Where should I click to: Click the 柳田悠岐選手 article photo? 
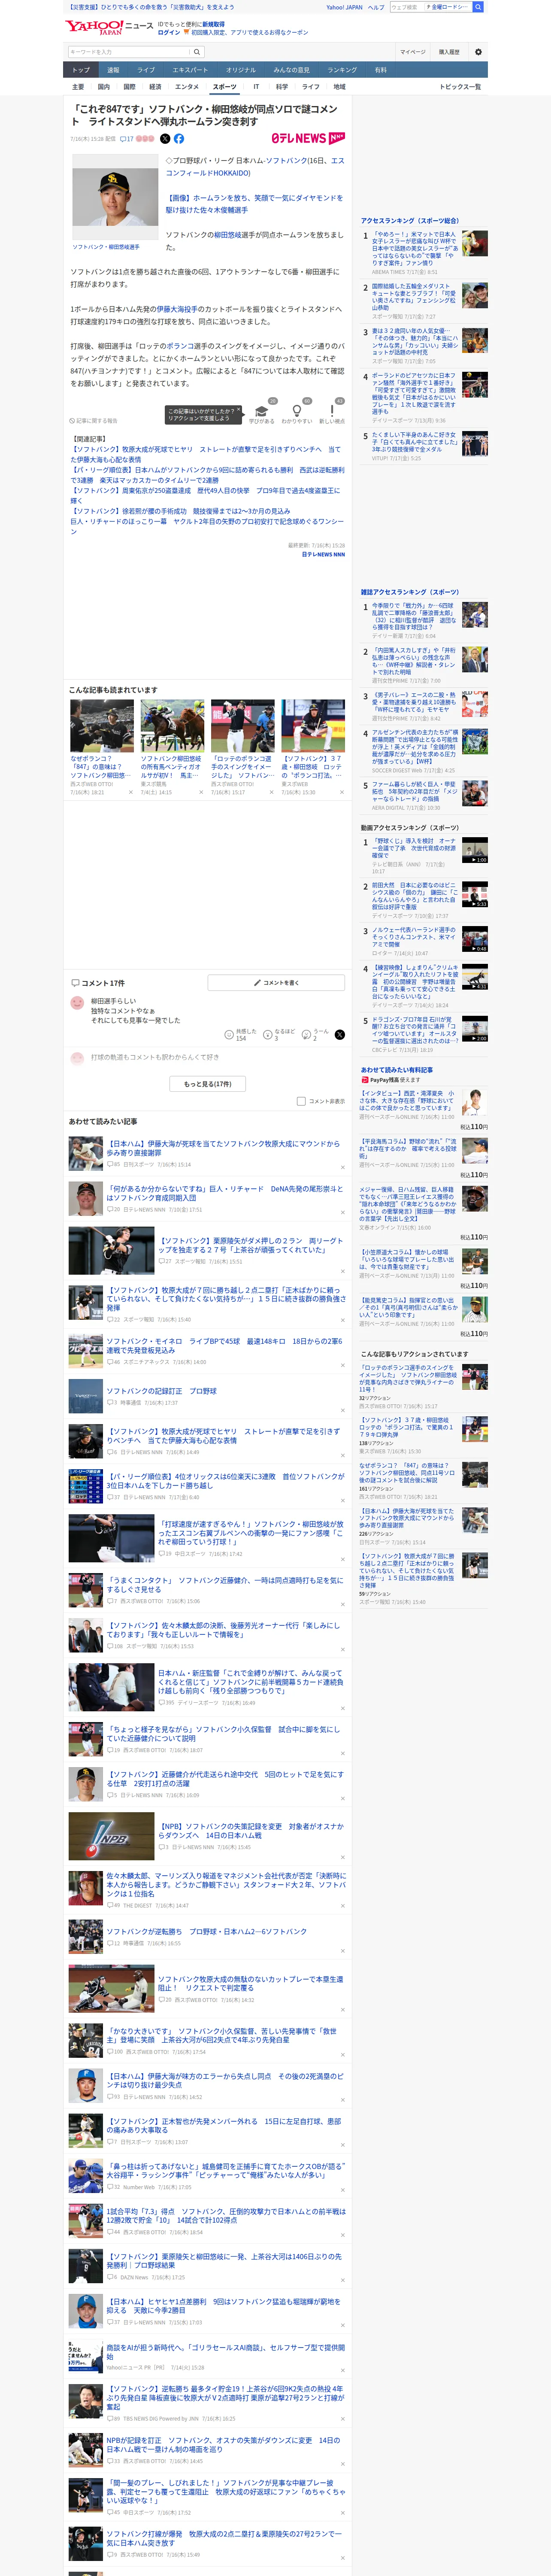(x=114, y=198)
